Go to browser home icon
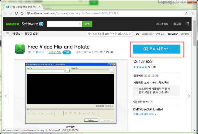The image size is (198, 134). 22,13
